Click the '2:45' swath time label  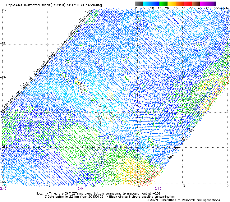tap(158, 189)
